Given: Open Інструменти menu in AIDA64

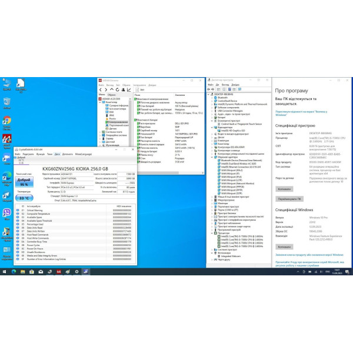Looking at the screenshot, I should [139, 85].
